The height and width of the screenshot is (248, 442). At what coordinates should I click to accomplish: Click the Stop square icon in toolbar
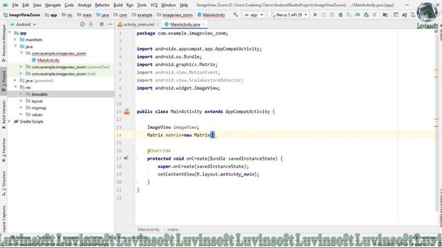[x=374, y=14]
